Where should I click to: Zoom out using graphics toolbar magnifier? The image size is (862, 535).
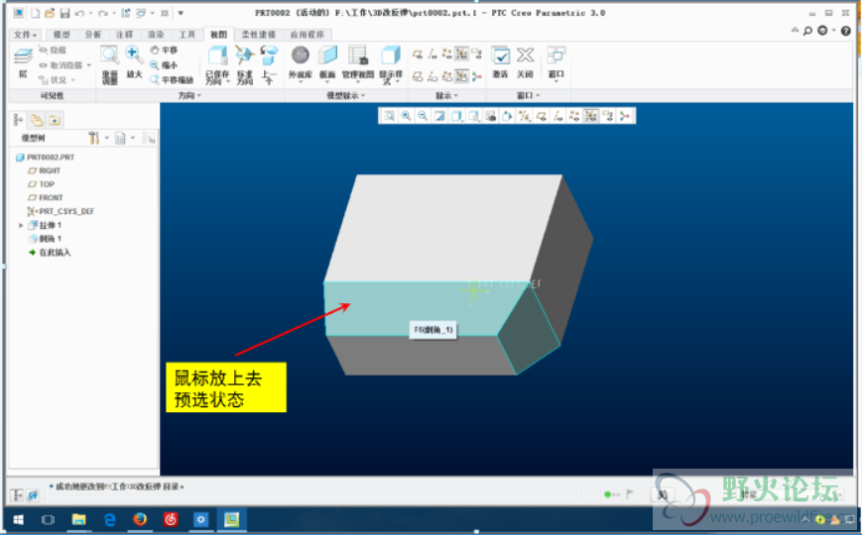click(x=423, y=116)
